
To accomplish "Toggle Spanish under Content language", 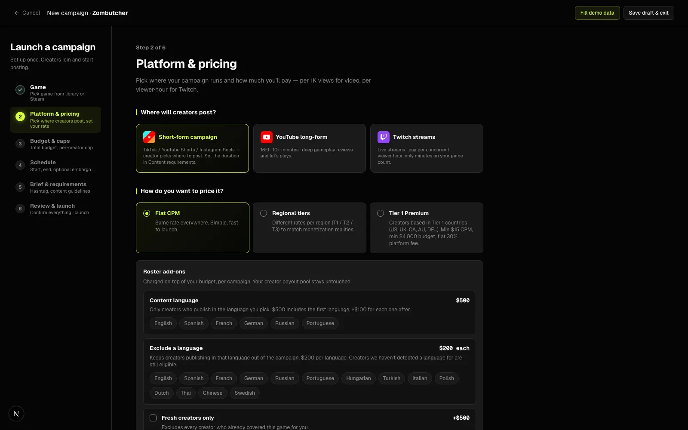I will (194, 323).
